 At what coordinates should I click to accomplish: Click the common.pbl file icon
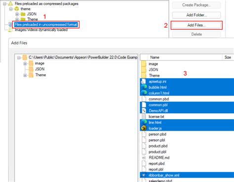point(144,105)
